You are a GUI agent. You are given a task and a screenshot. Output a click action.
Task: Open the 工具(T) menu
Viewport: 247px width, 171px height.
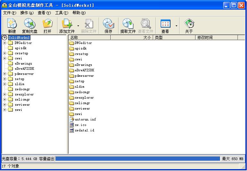click(62, 13)
